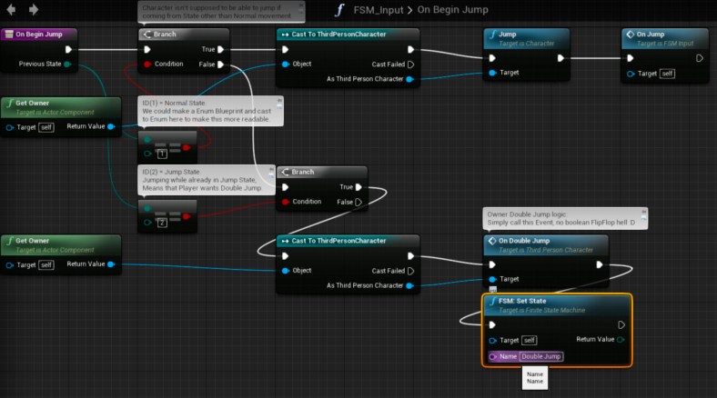The height and width of the screenshot is (398, 717).
Task: Toggle the ID(2) Jump State comment bubble pin
Action: pos(278,171)
